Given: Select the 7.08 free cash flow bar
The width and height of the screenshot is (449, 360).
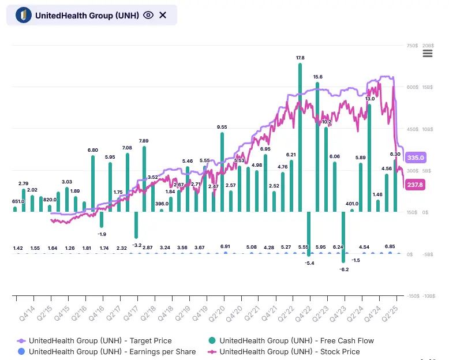Looking at the screenshot, I should 128,182.
